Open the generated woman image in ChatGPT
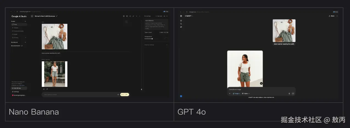 [x=245, y=69]
